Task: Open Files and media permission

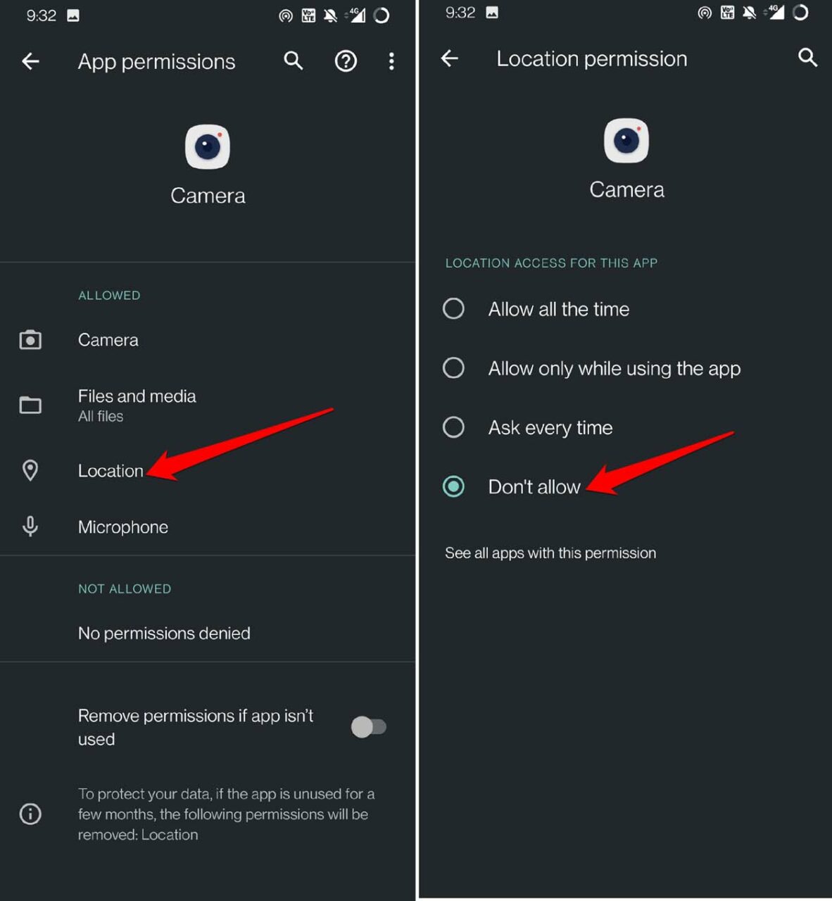Action: (x=208, y=405)
